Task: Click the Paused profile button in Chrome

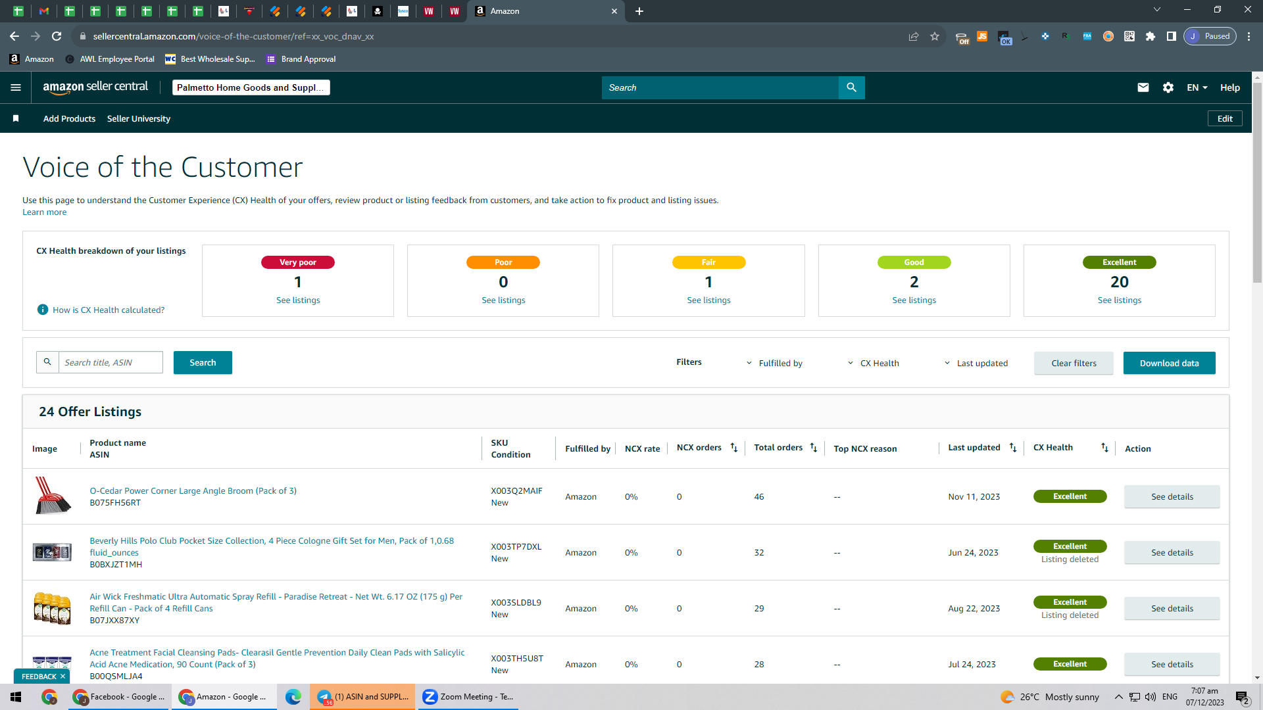Action: (x=1210, y=36)
